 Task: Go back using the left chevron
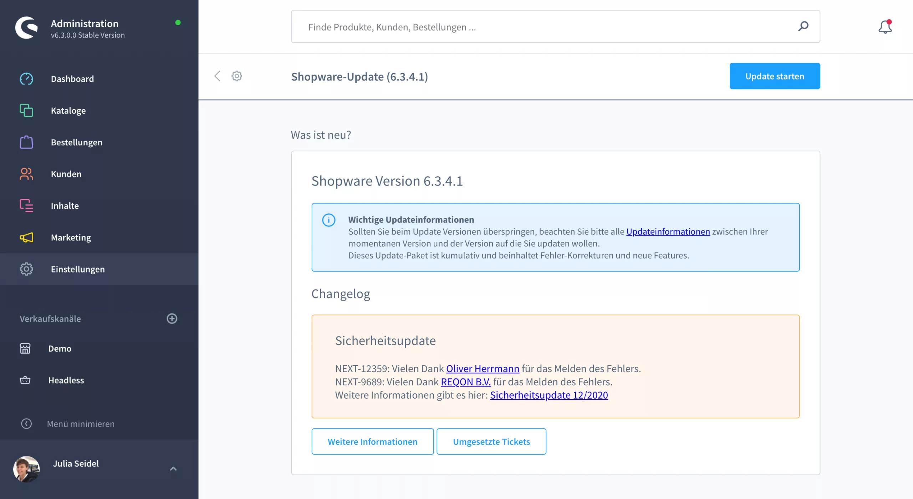click(x=217, y=76)
